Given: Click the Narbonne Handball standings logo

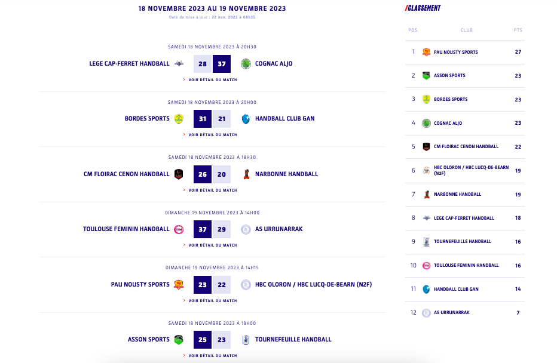Looking at the screenshot, I should [426, 194].
